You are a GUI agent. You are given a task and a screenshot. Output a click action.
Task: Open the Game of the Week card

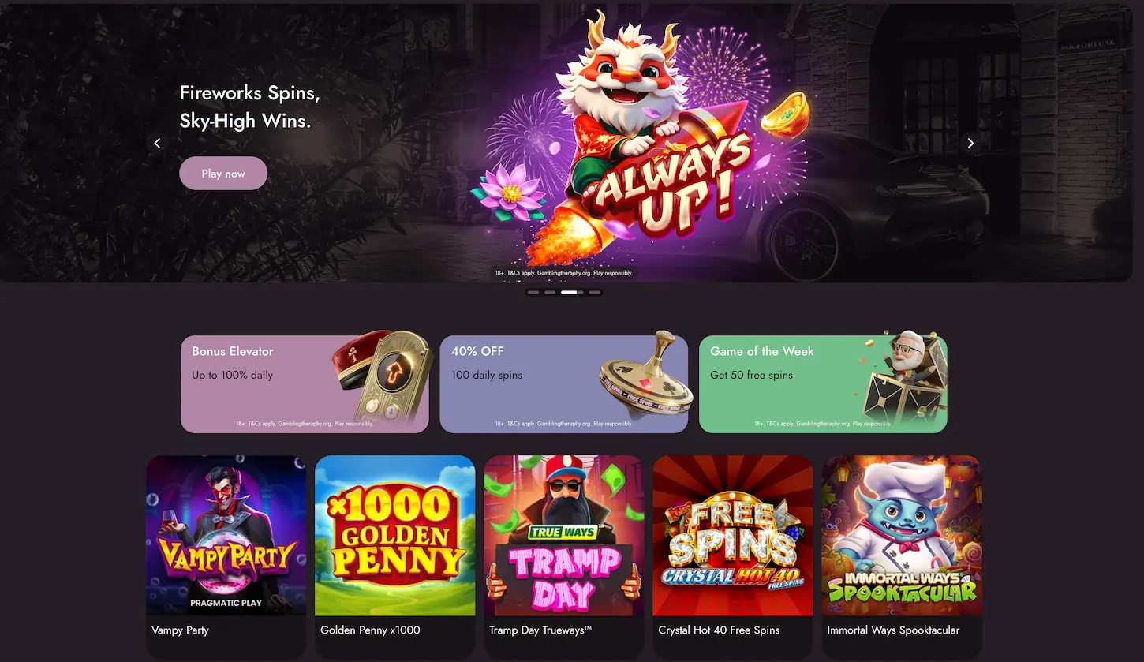point(823,384)
